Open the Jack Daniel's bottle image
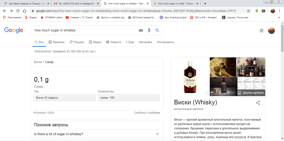Screen dimensions: 284x141 click(x=223, y=86)
